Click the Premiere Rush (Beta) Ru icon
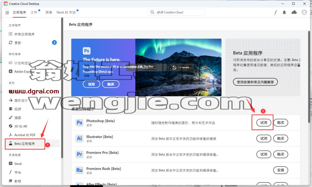The height and width of the screenshot is (187, 312). coord(79,170)
